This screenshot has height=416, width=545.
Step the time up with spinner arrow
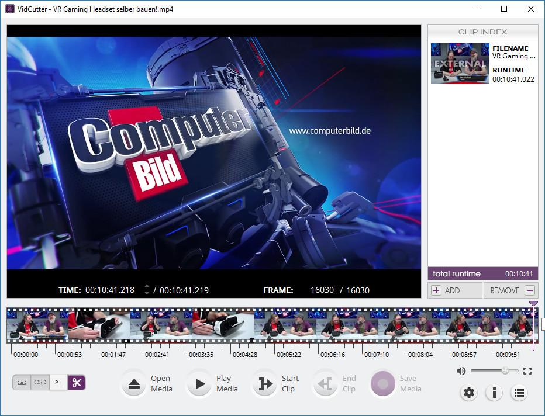[x=146, y=287]
